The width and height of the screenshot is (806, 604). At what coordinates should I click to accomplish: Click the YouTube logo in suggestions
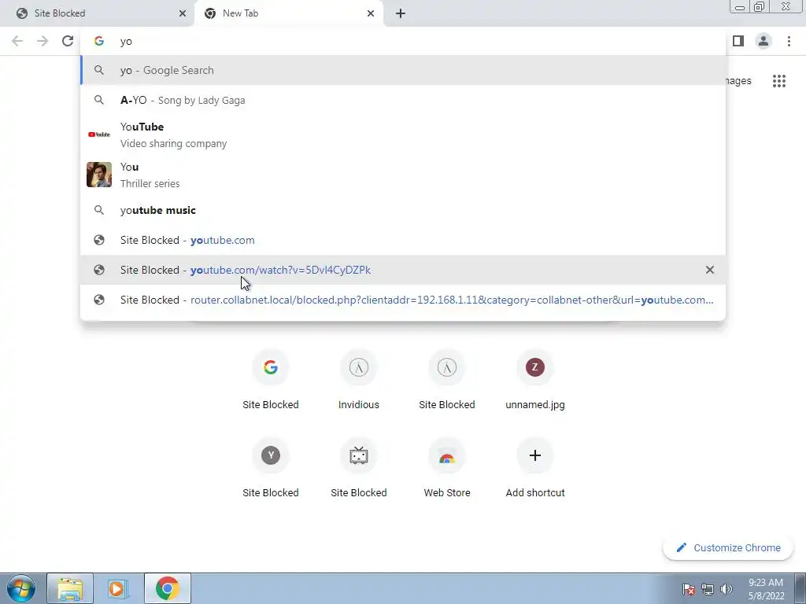tap(99, 134)
